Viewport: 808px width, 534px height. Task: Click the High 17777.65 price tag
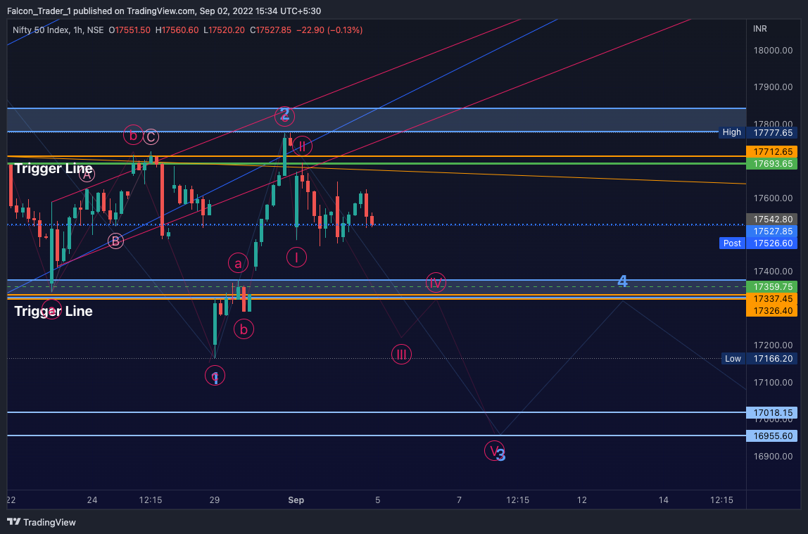(757, 132)
